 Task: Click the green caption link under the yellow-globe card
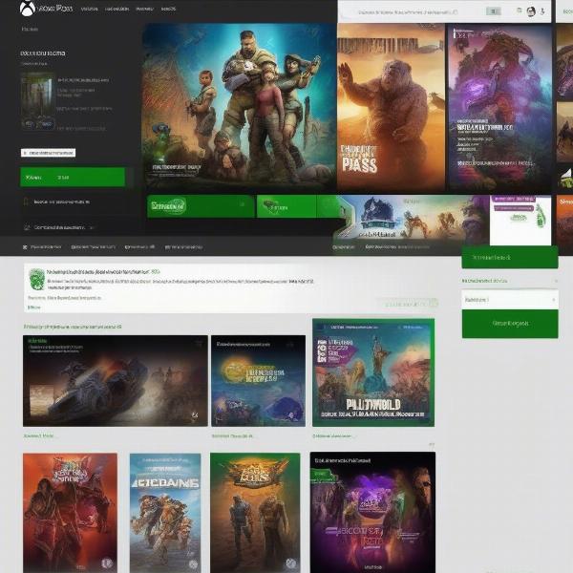pyautogui.click(x=232, y=436)
